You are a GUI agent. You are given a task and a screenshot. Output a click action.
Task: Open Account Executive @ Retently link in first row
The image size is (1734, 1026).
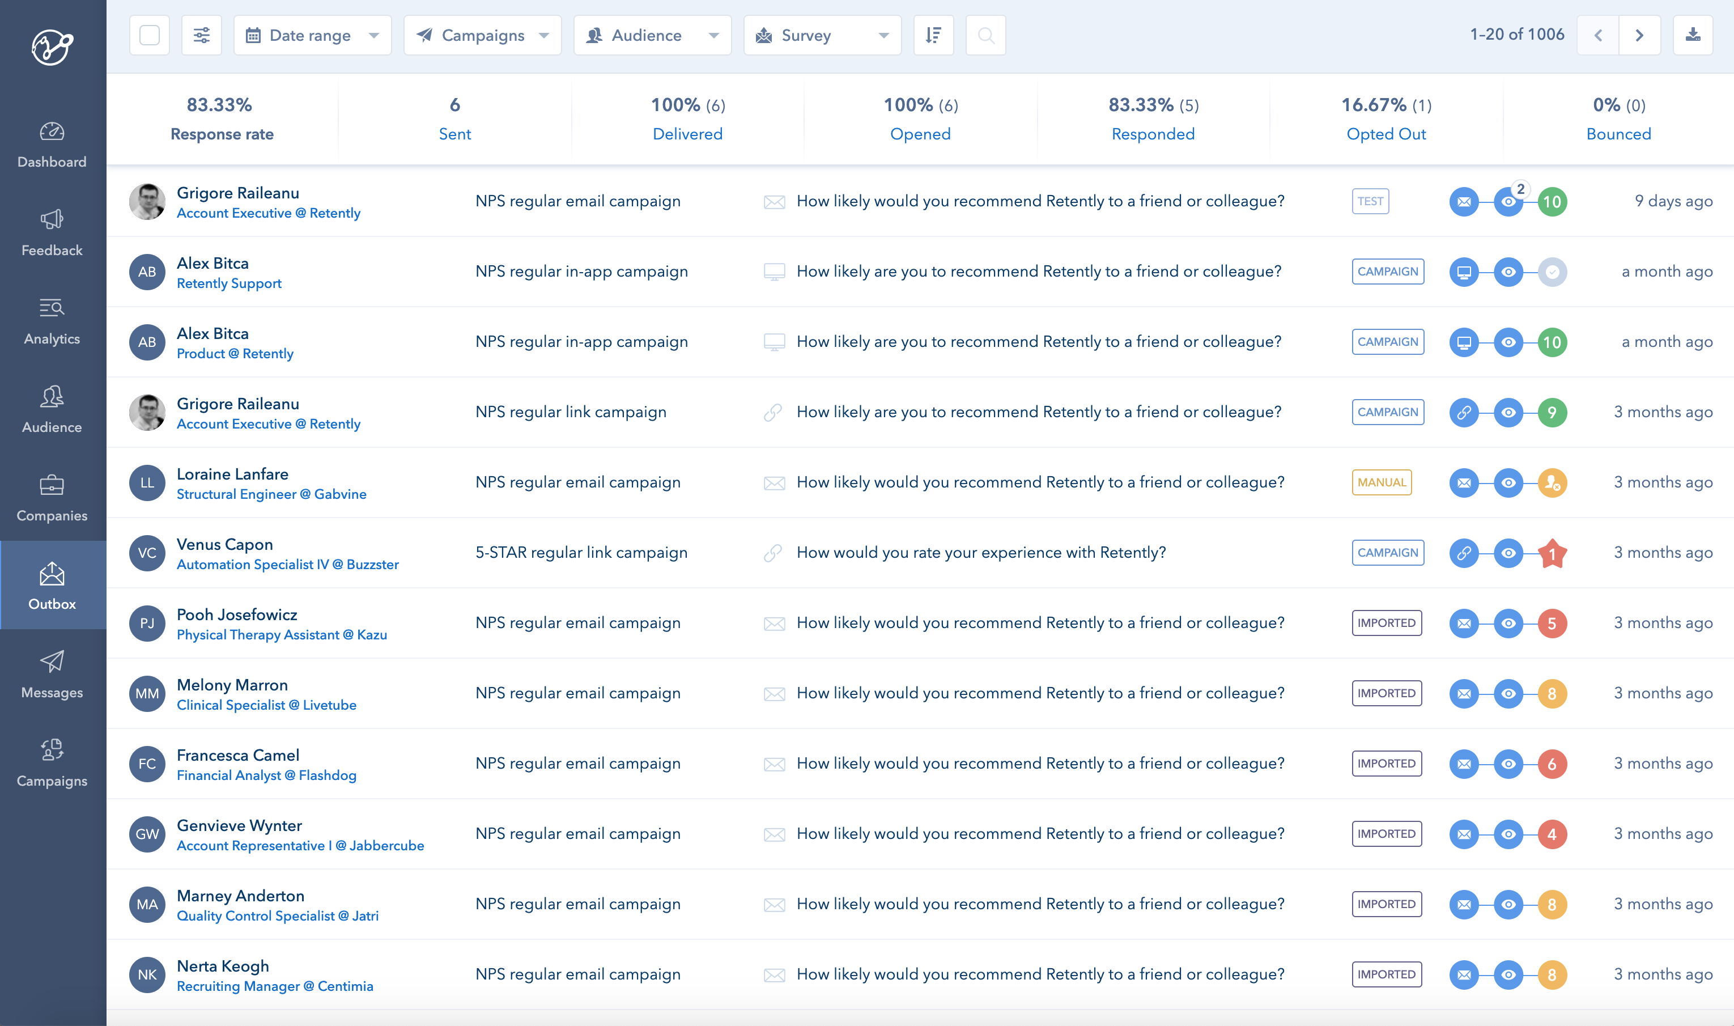click(268, 213)
